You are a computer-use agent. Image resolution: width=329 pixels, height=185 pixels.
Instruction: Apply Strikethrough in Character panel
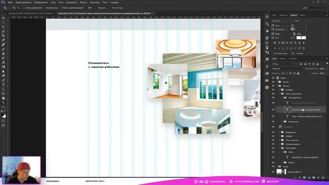pos(304,43)
